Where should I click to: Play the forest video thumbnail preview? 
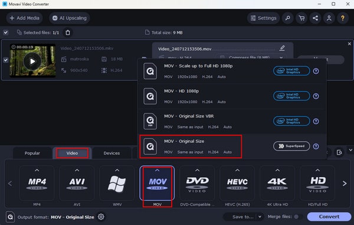point(32,61)
